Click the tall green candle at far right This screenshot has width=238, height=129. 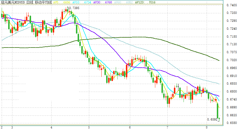(218, 111)
